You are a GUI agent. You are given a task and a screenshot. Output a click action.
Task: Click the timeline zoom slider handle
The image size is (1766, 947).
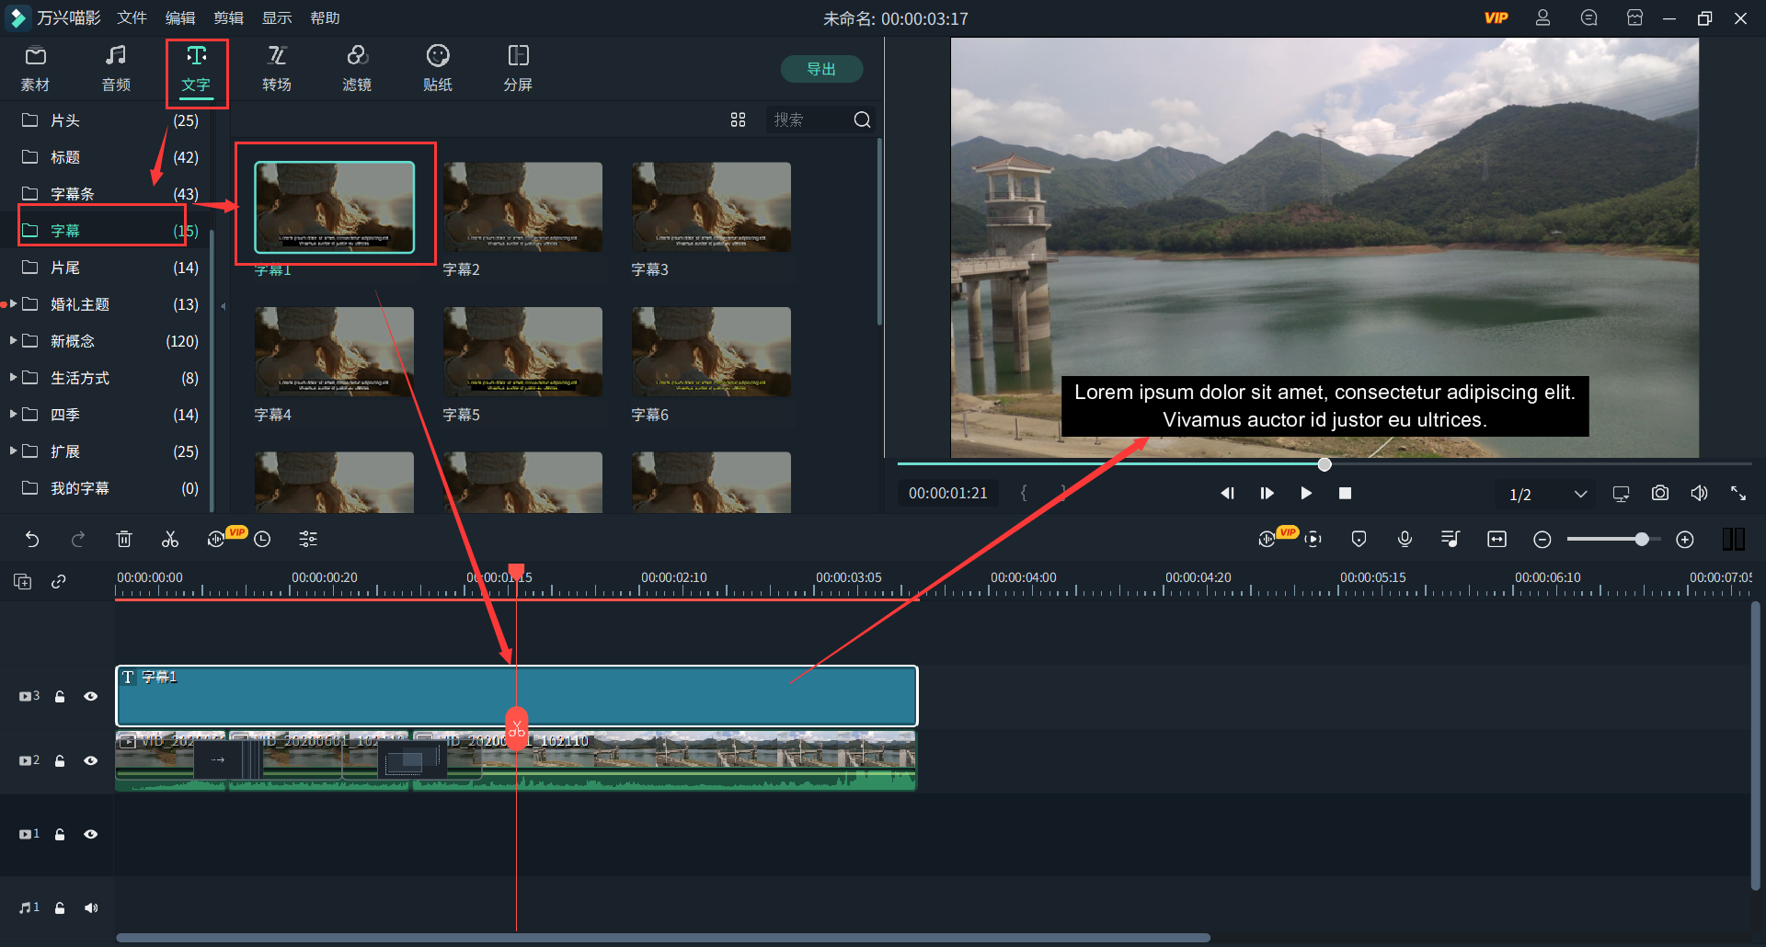click(1642, 540)
